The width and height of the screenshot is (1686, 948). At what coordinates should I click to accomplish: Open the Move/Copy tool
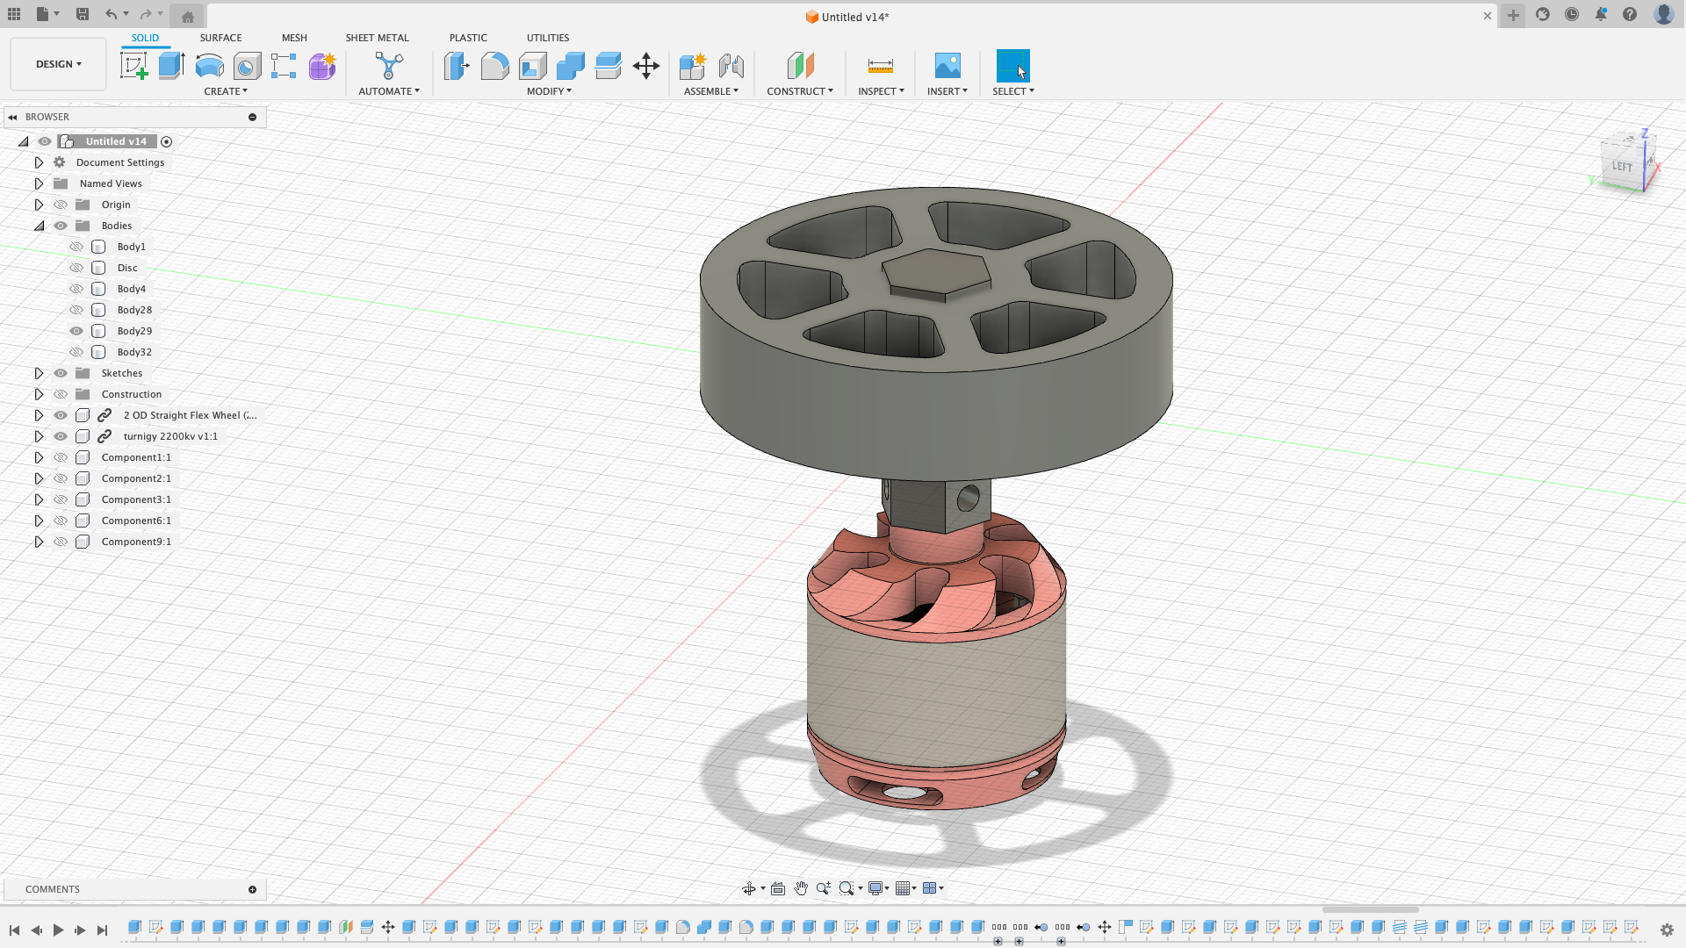pos(646,66)
